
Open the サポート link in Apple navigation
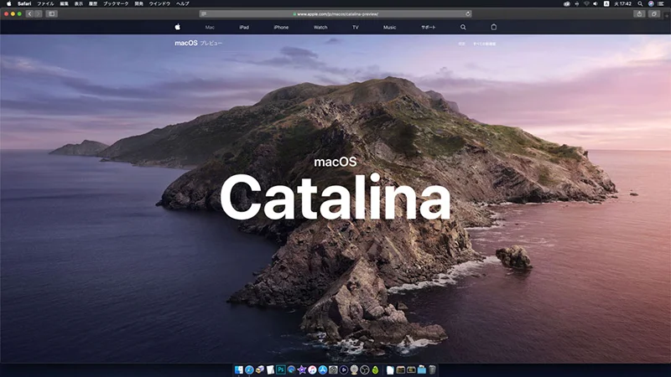click(x=428, y=27)
